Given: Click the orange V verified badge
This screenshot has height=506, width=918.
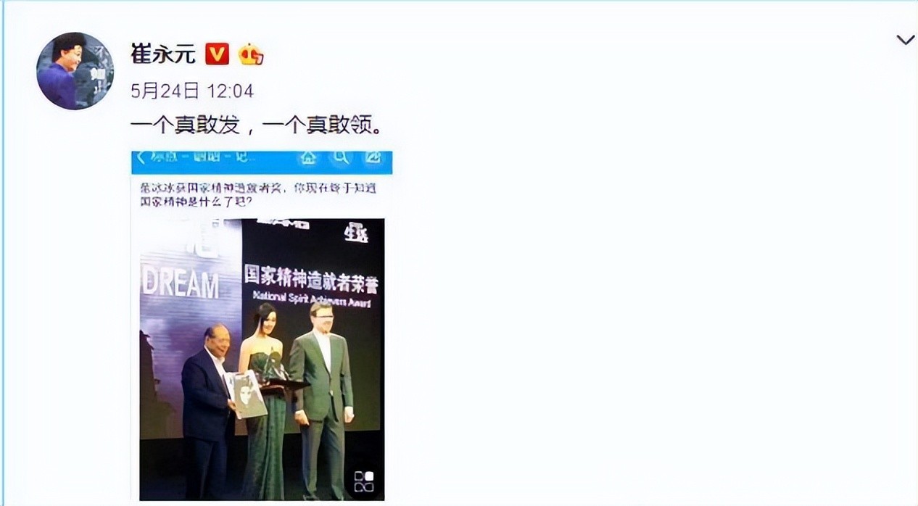Looking at the screenshot, I should click(x=217, y=54).
